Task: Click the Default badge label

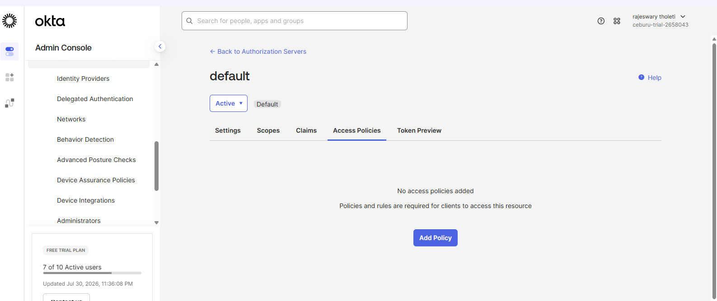Action: tap(267, 104)
